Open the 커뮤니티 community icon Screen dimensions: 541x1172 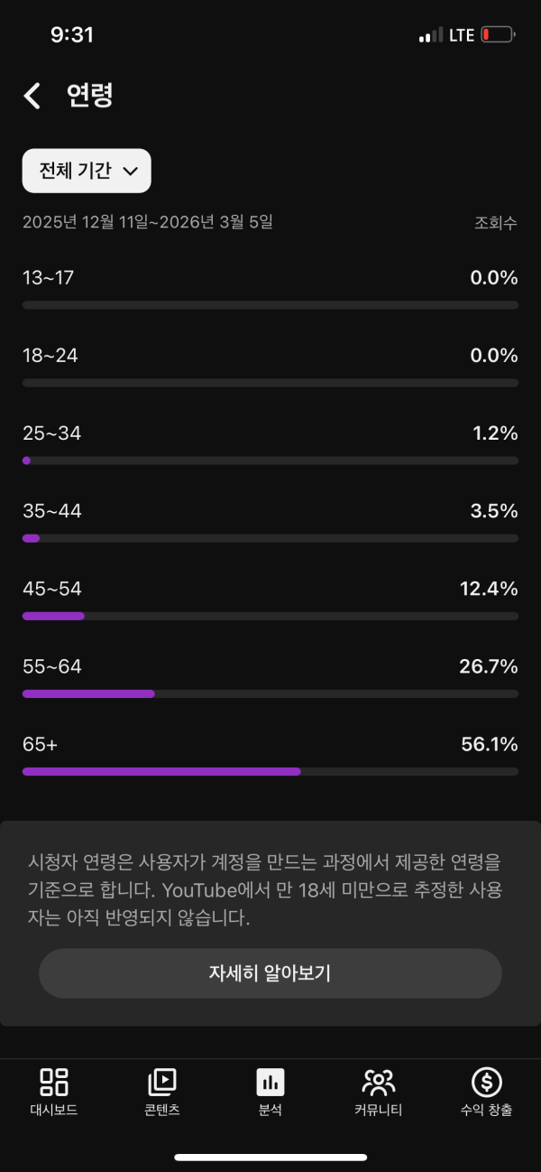(x=379, y=1081)
